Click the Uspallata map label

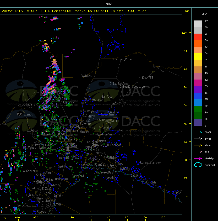tap(25, 104)
